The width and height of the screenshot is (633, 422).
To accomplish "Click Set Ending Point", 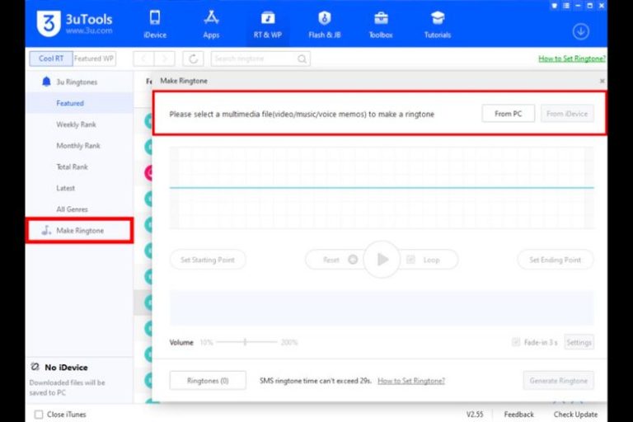I will pyautogui.click(x=555, y=260).
